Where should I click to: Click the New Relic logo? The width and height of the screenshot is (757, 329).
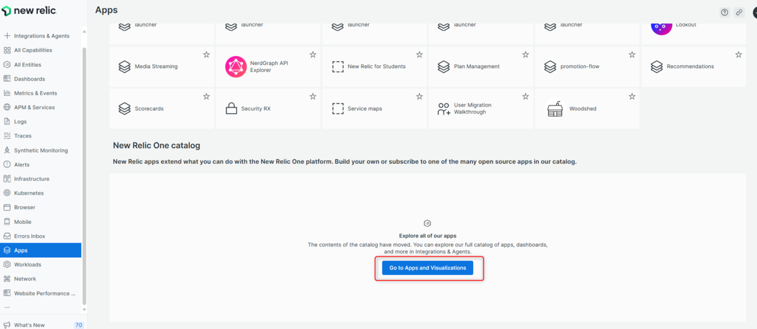28,11
